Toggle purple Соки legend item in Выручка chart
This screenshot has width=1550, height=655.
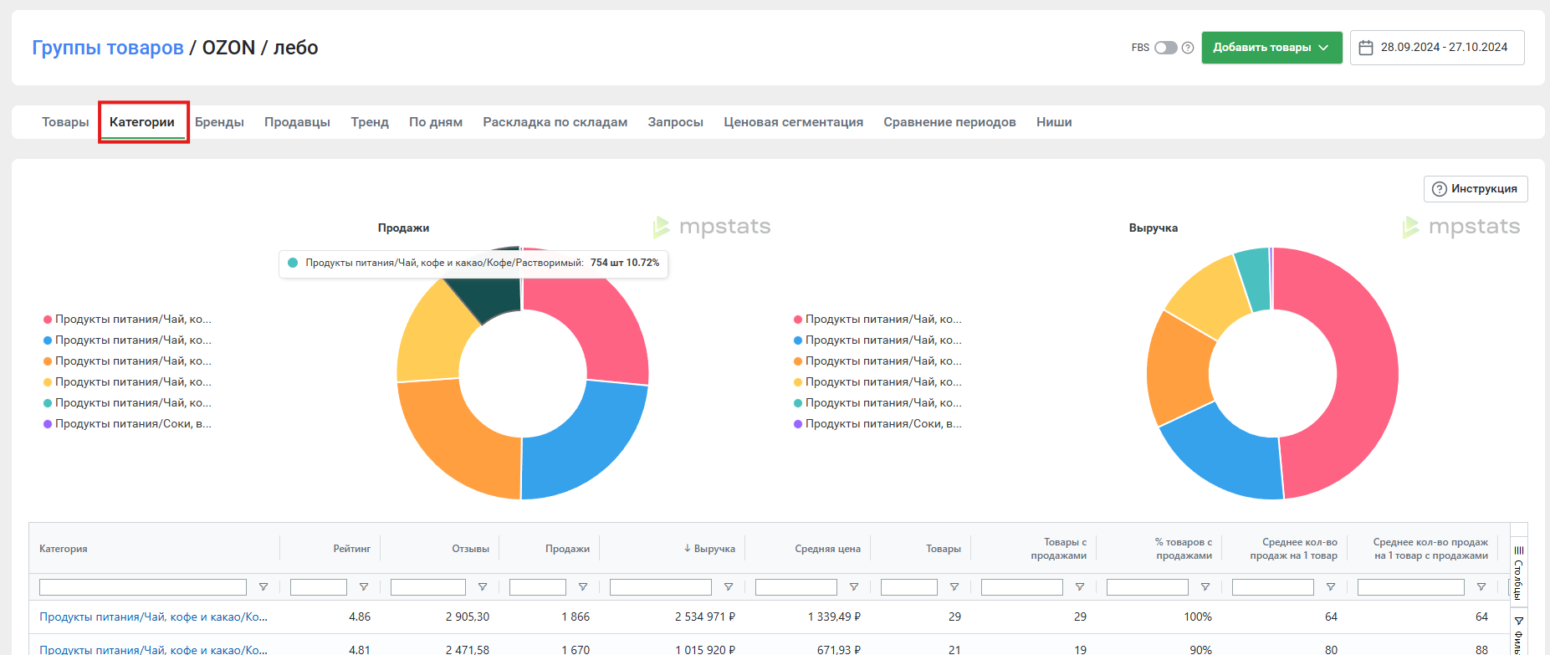point(877,424)
